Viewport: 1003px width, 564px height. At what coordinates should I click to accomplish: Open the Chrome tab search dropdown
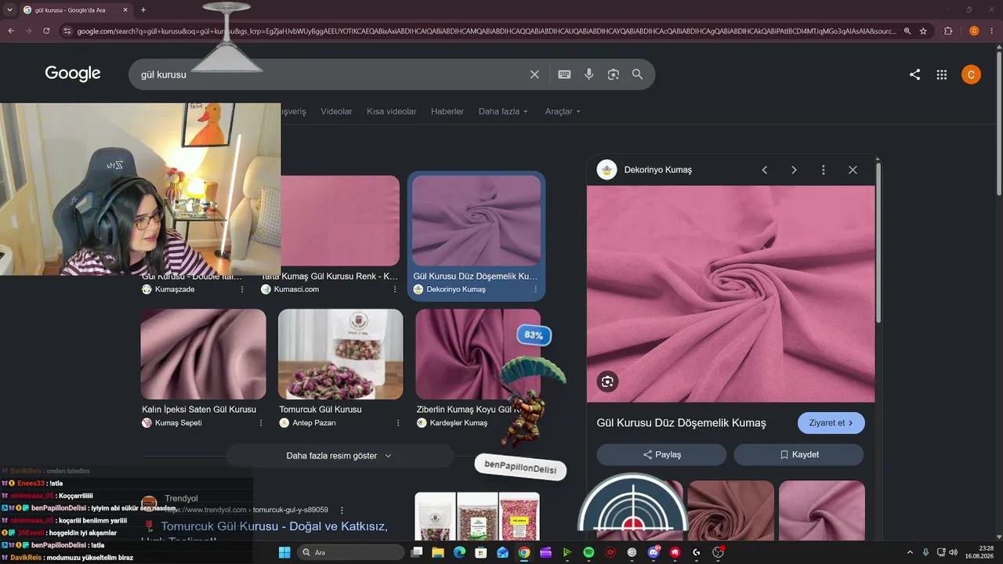point(10,10)
